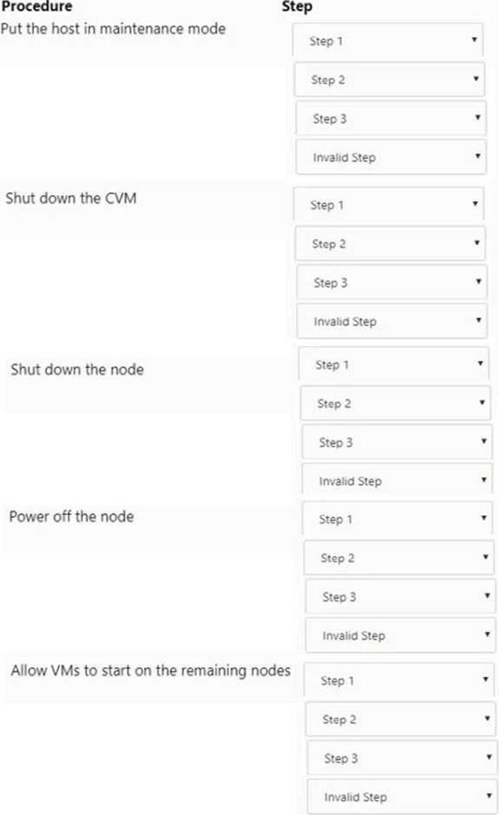Expand Step 3 dropdown under Allow VMs to start
Image resolution: width=499 pixels, height=815 pixels.
point(401,758)
